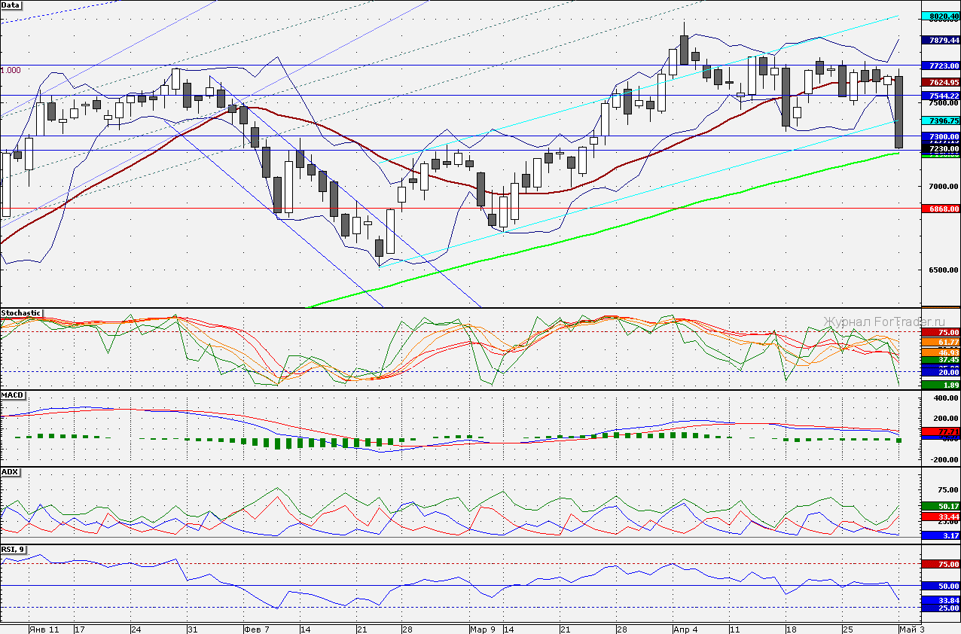961x634 pixels.
Task: Click the 7396.75 cyan price label
Action: (941, 120)
